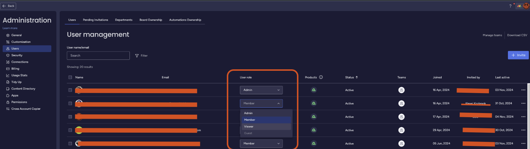Open more options for 04 Nov, 2024 row
530x149 pixels.
523,117
